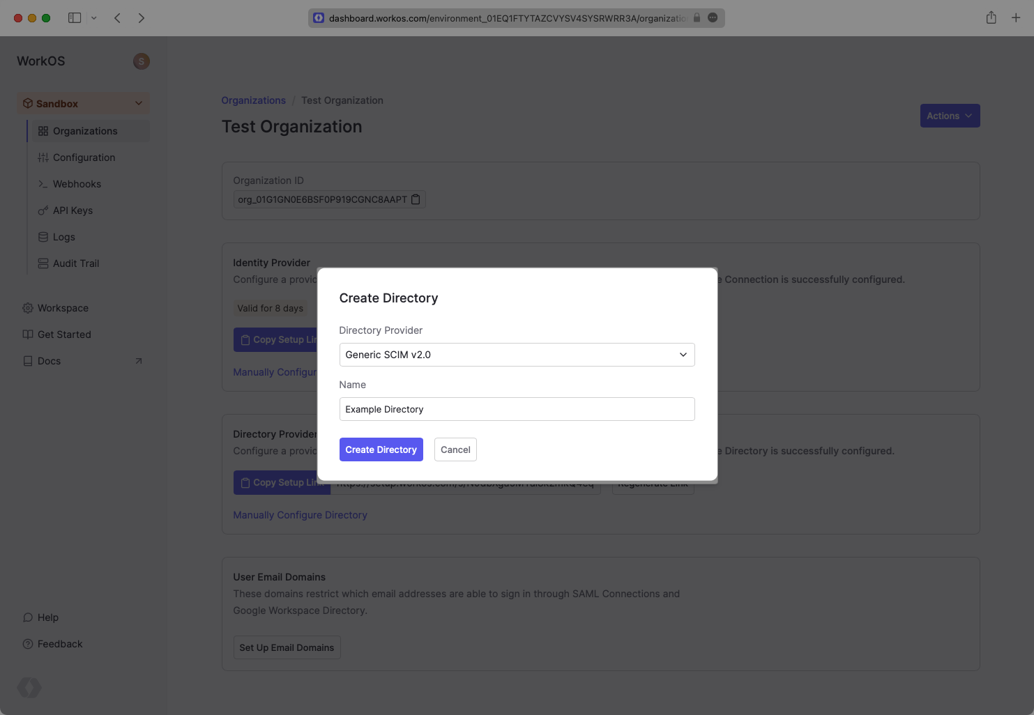The image size is (1034, 715).
Task: Click the Create Directory button
Action: (381, 449)
